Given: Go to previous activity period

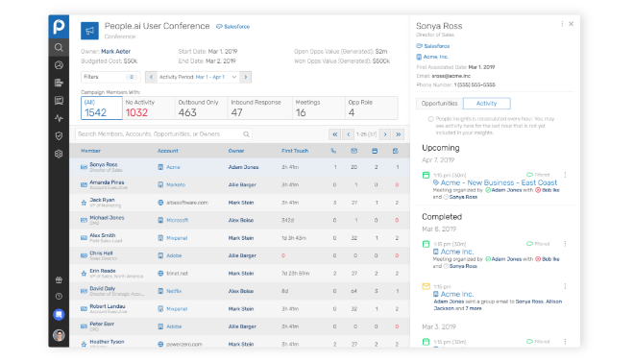Looking at the screenshot, I should (x=151, y=77).
